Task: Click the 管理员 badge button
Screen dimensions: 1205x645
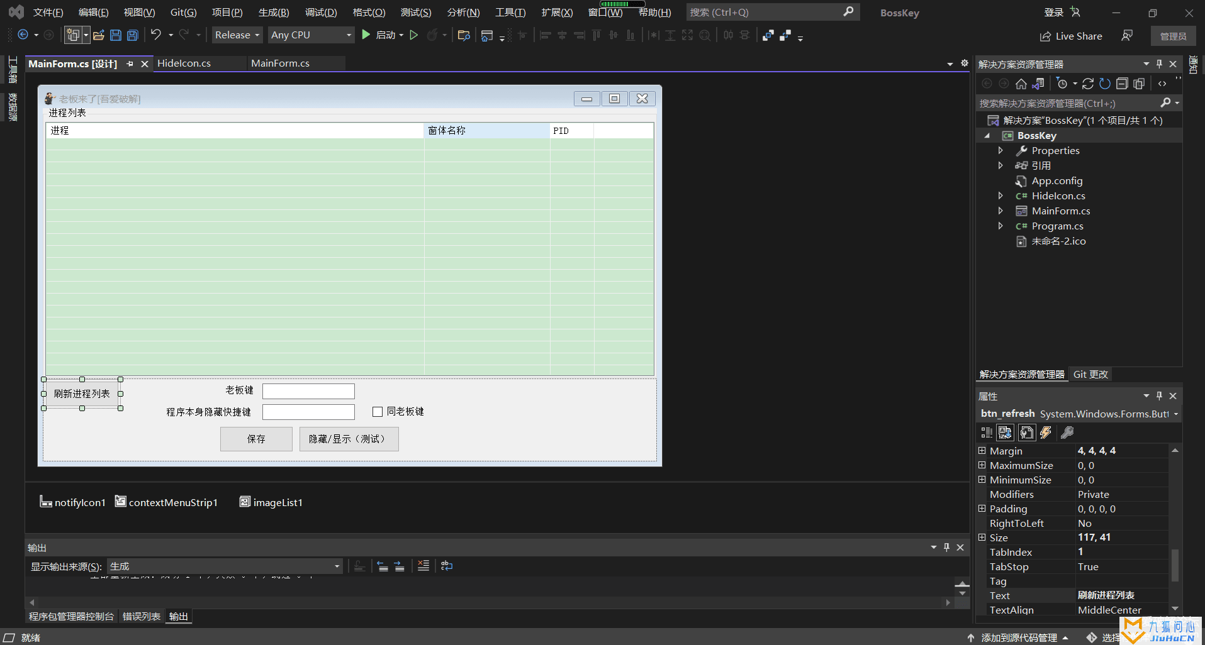Action: [x=1173, y=36]
